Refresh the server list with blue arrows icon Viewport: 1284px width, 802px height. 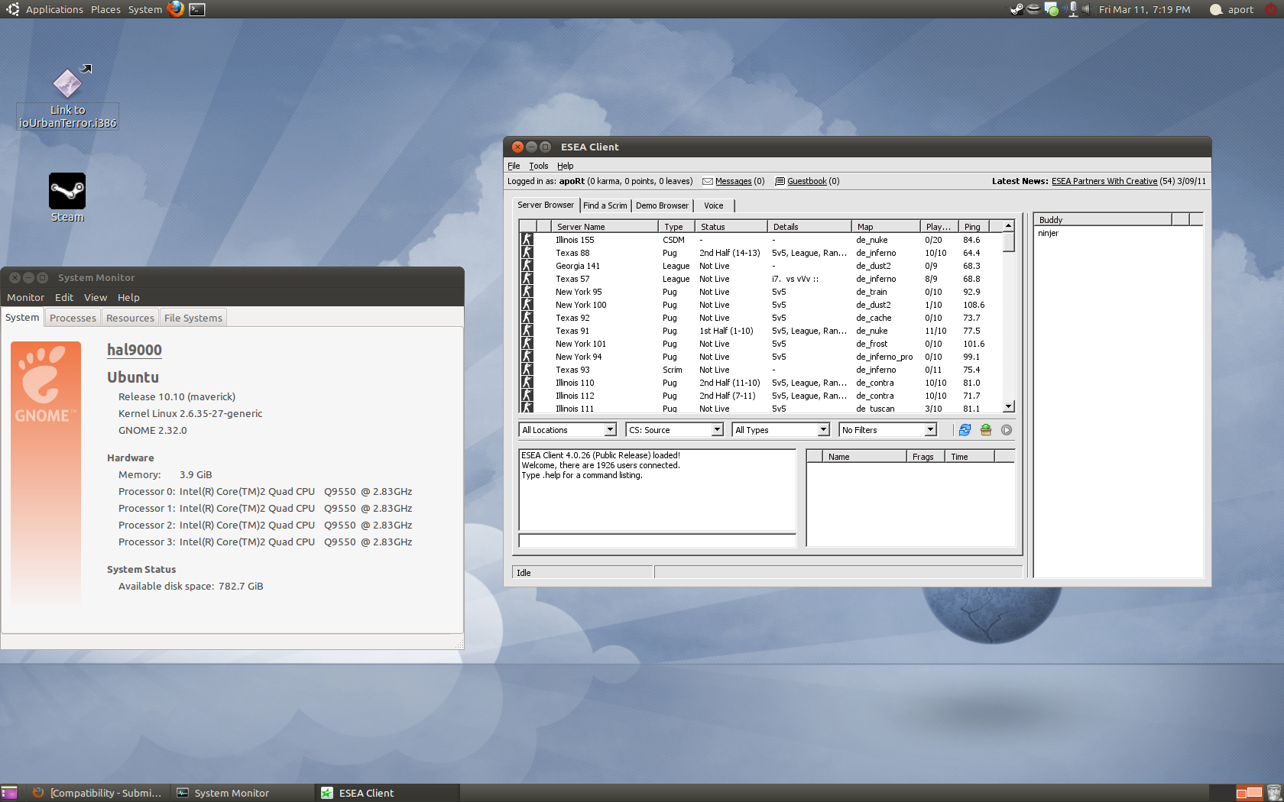[x=965, y=430]
